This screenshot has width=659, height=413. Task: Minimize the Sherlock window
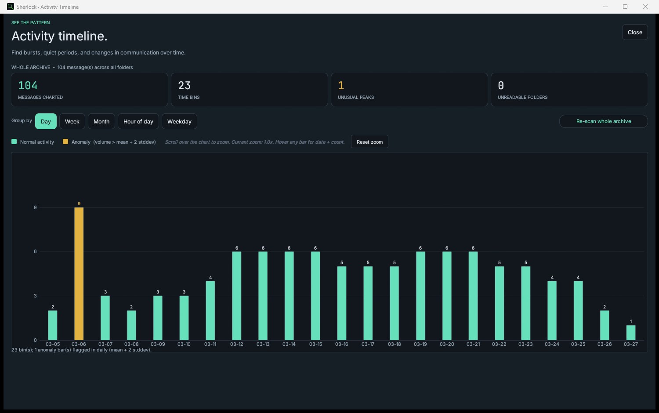(605, 7)
